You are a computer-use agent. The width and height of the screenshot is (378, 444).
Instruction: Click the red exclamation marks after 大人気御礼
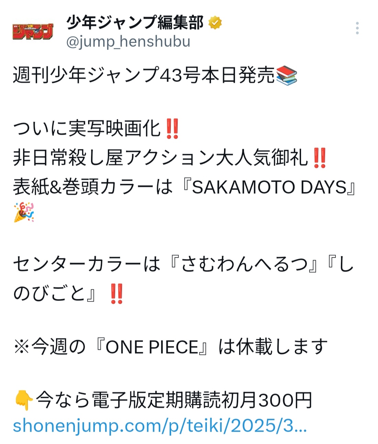(320, 159)
